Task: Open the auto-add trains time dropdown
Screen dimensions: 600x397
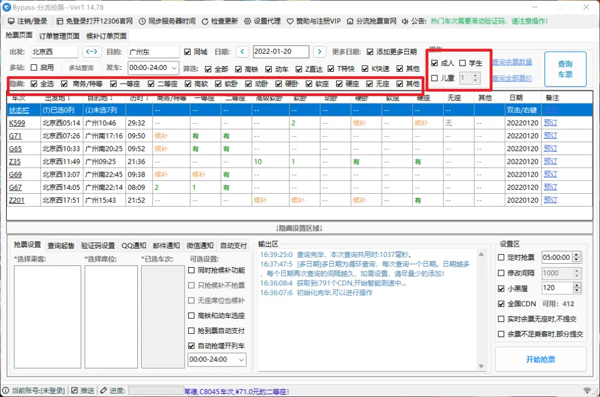Action: 242,359
